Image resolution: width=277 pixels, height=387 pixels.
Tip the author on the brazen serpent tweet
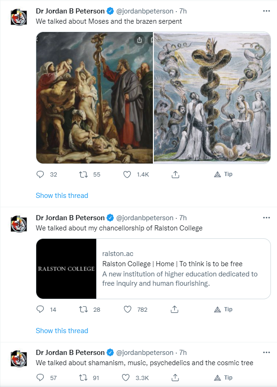(223, 174)
